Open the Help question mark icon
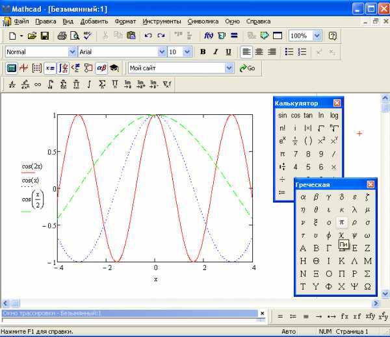 click(332, 36)
